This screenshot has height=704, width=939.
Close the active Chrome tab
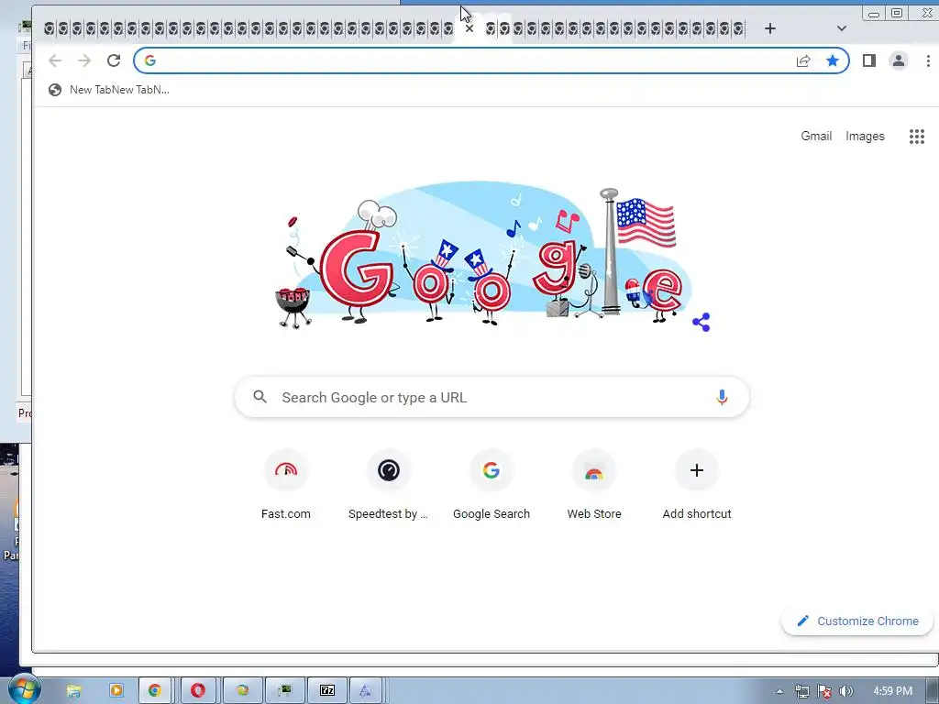(x=469, y=28)
